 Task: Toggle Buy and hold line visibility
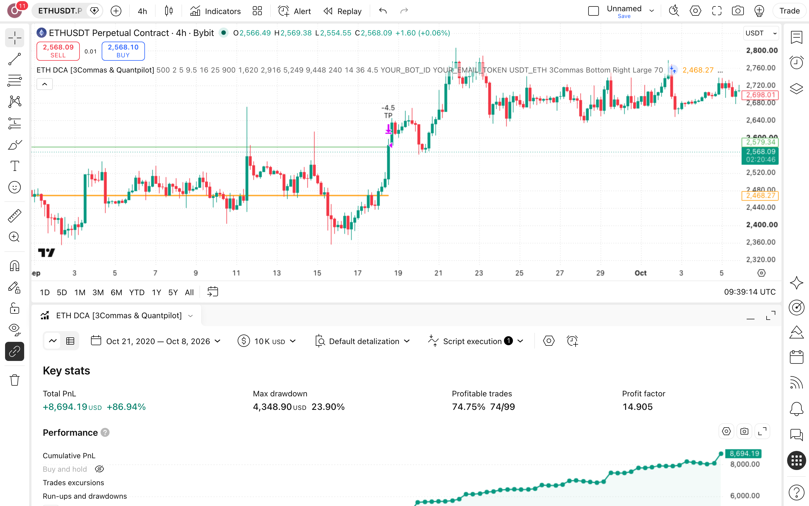point(100,469)
